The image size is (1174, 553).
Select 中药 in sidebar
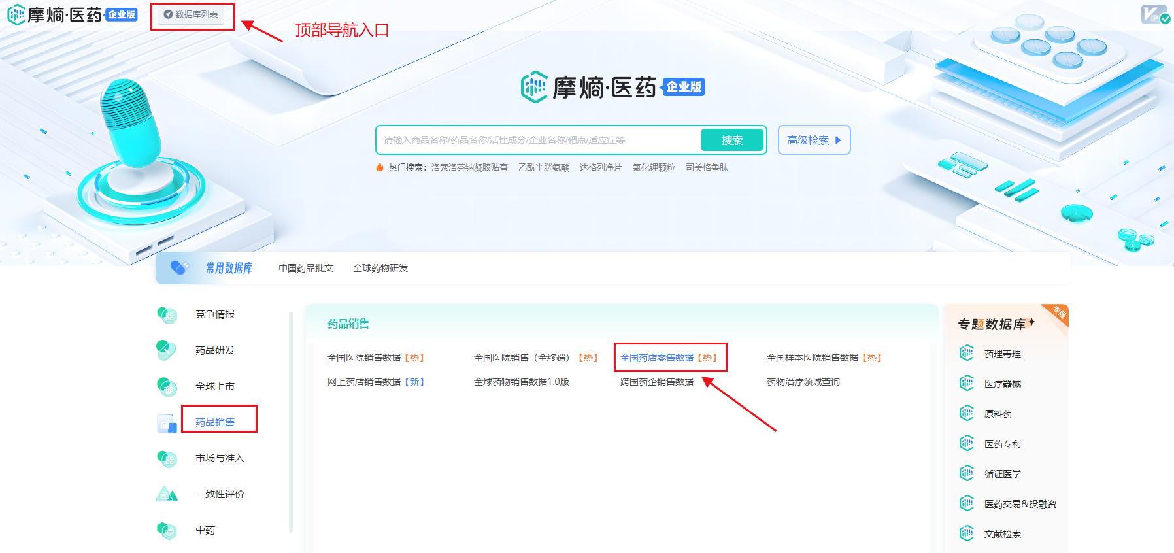pyautogui.click(x=205, y=530)
